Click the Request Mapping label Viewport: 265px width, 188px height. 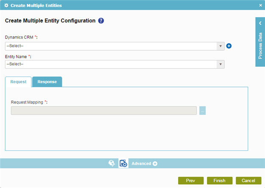point(29,102)
